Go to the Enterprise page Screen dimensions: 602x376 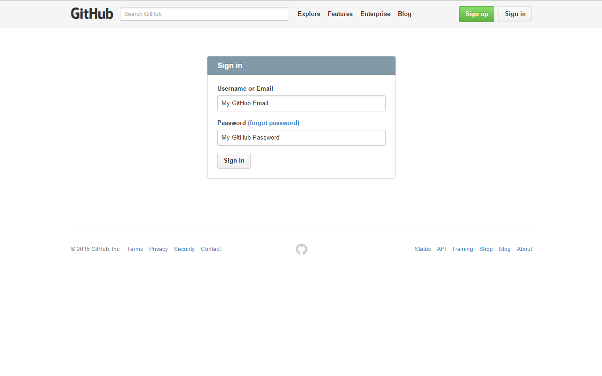[375, 14]
